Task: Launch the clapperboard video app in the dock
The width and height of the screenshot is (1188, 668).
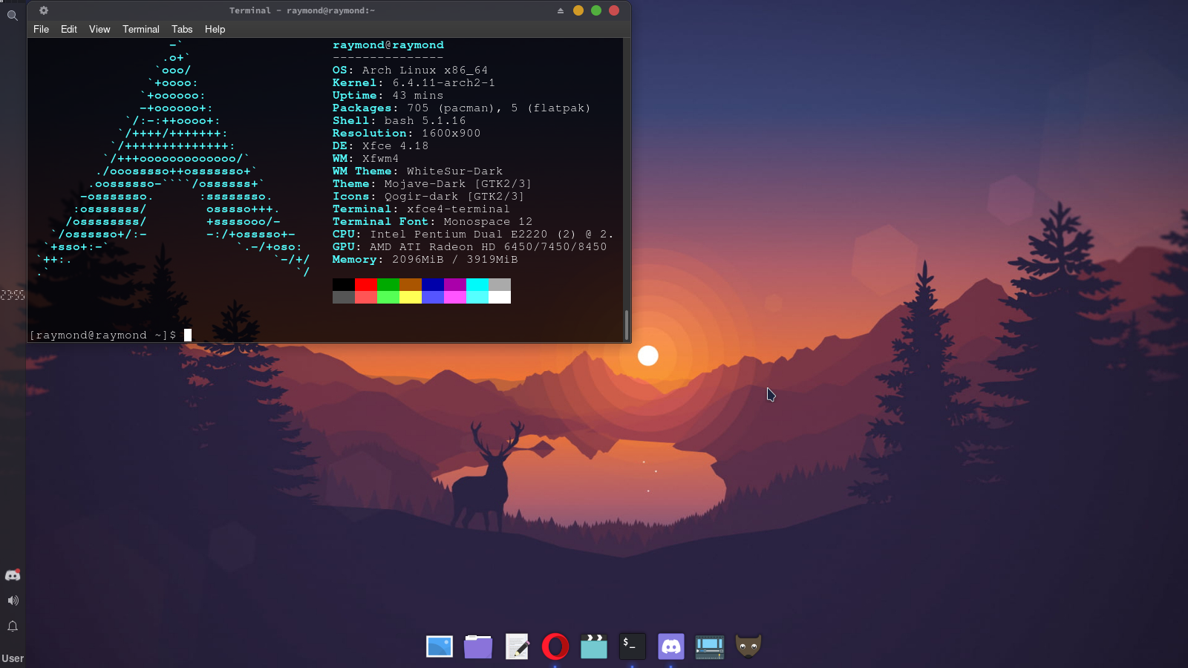Action: 594,646
